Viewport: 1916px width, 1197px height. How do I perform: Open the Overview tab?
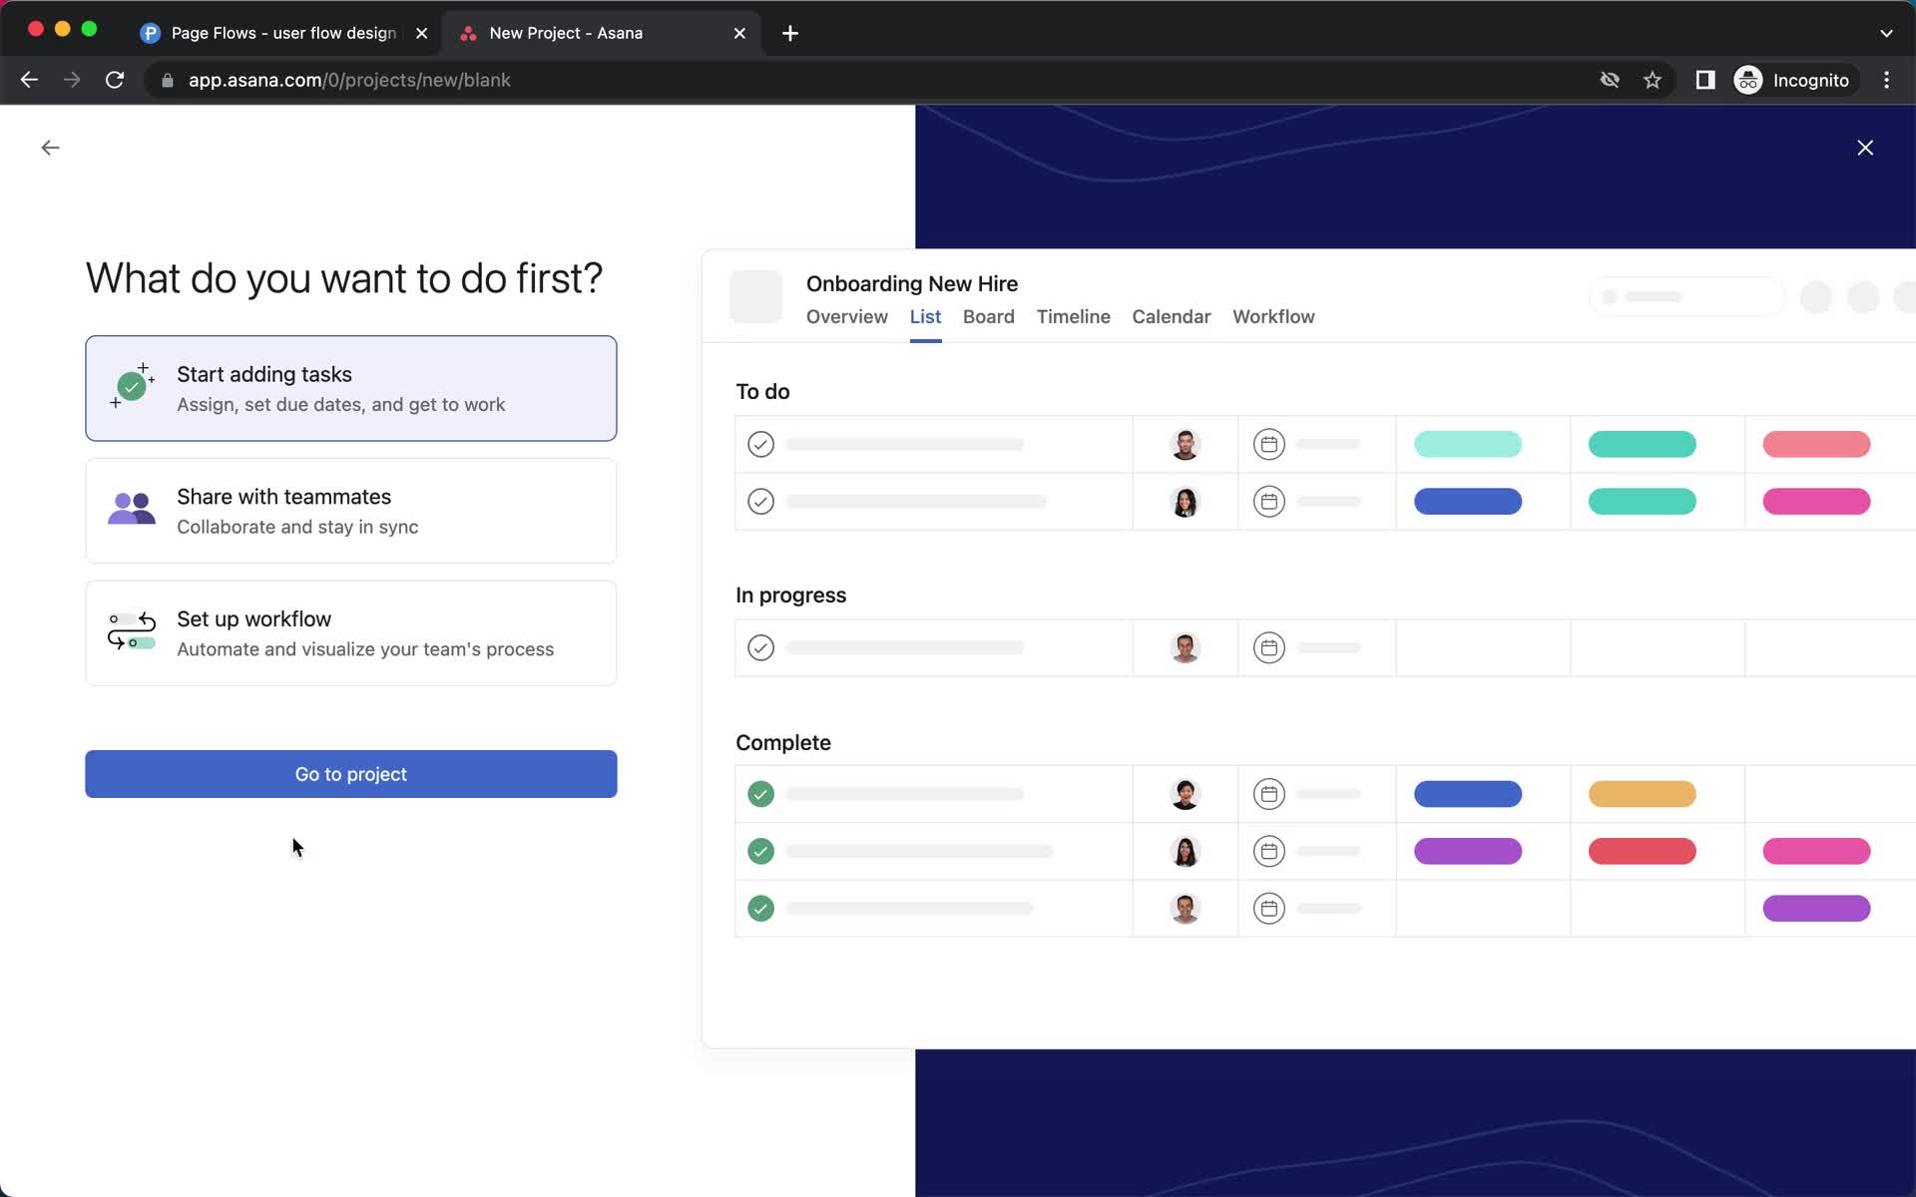coord(847,316)
